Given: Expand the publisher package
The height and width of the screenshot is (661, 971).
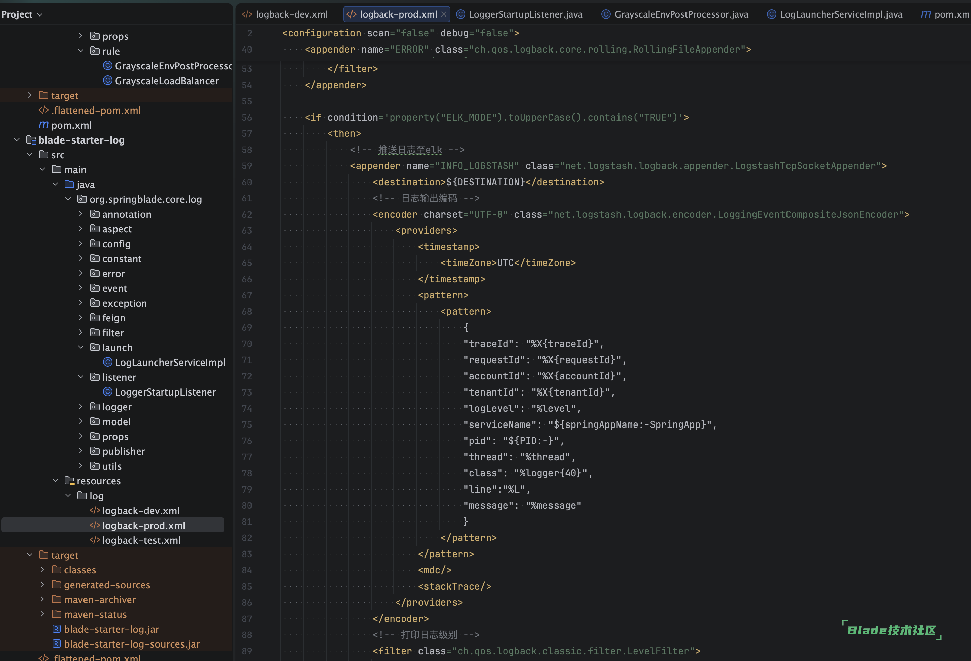Looking at the screenshot, I should [x=81, y=451].
